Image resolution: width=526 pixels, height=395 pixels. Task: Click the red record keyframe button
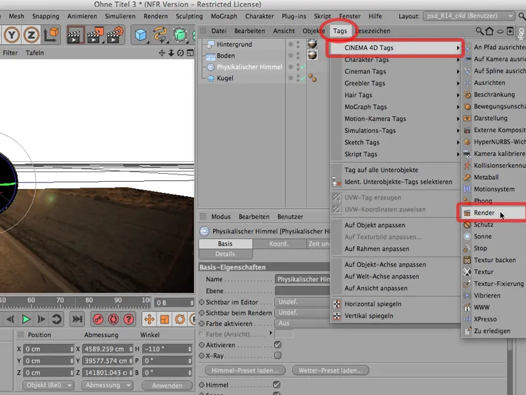(97, 319)
